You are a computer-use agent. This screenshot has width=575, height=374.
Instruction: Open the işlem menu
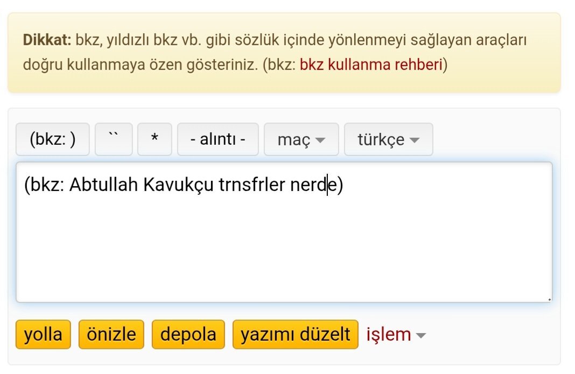click(396, 335)
